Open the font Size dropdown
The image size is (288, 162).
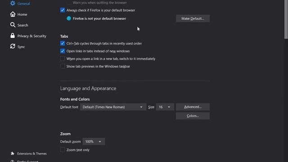click(x=165, y=107)
